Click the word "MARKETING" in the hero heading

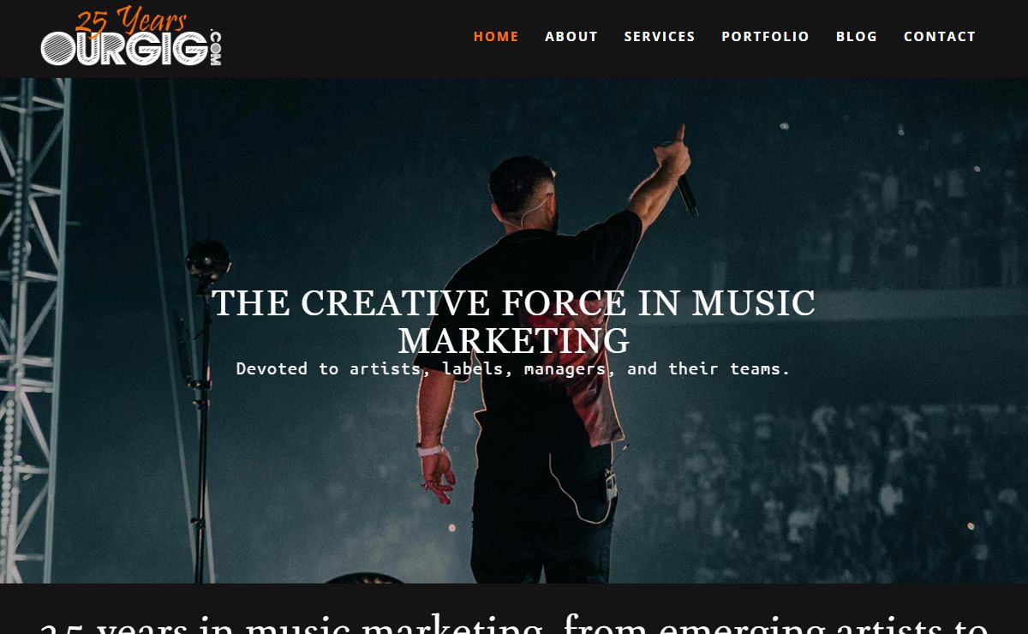pyautogui.click(x=514, y=341)
